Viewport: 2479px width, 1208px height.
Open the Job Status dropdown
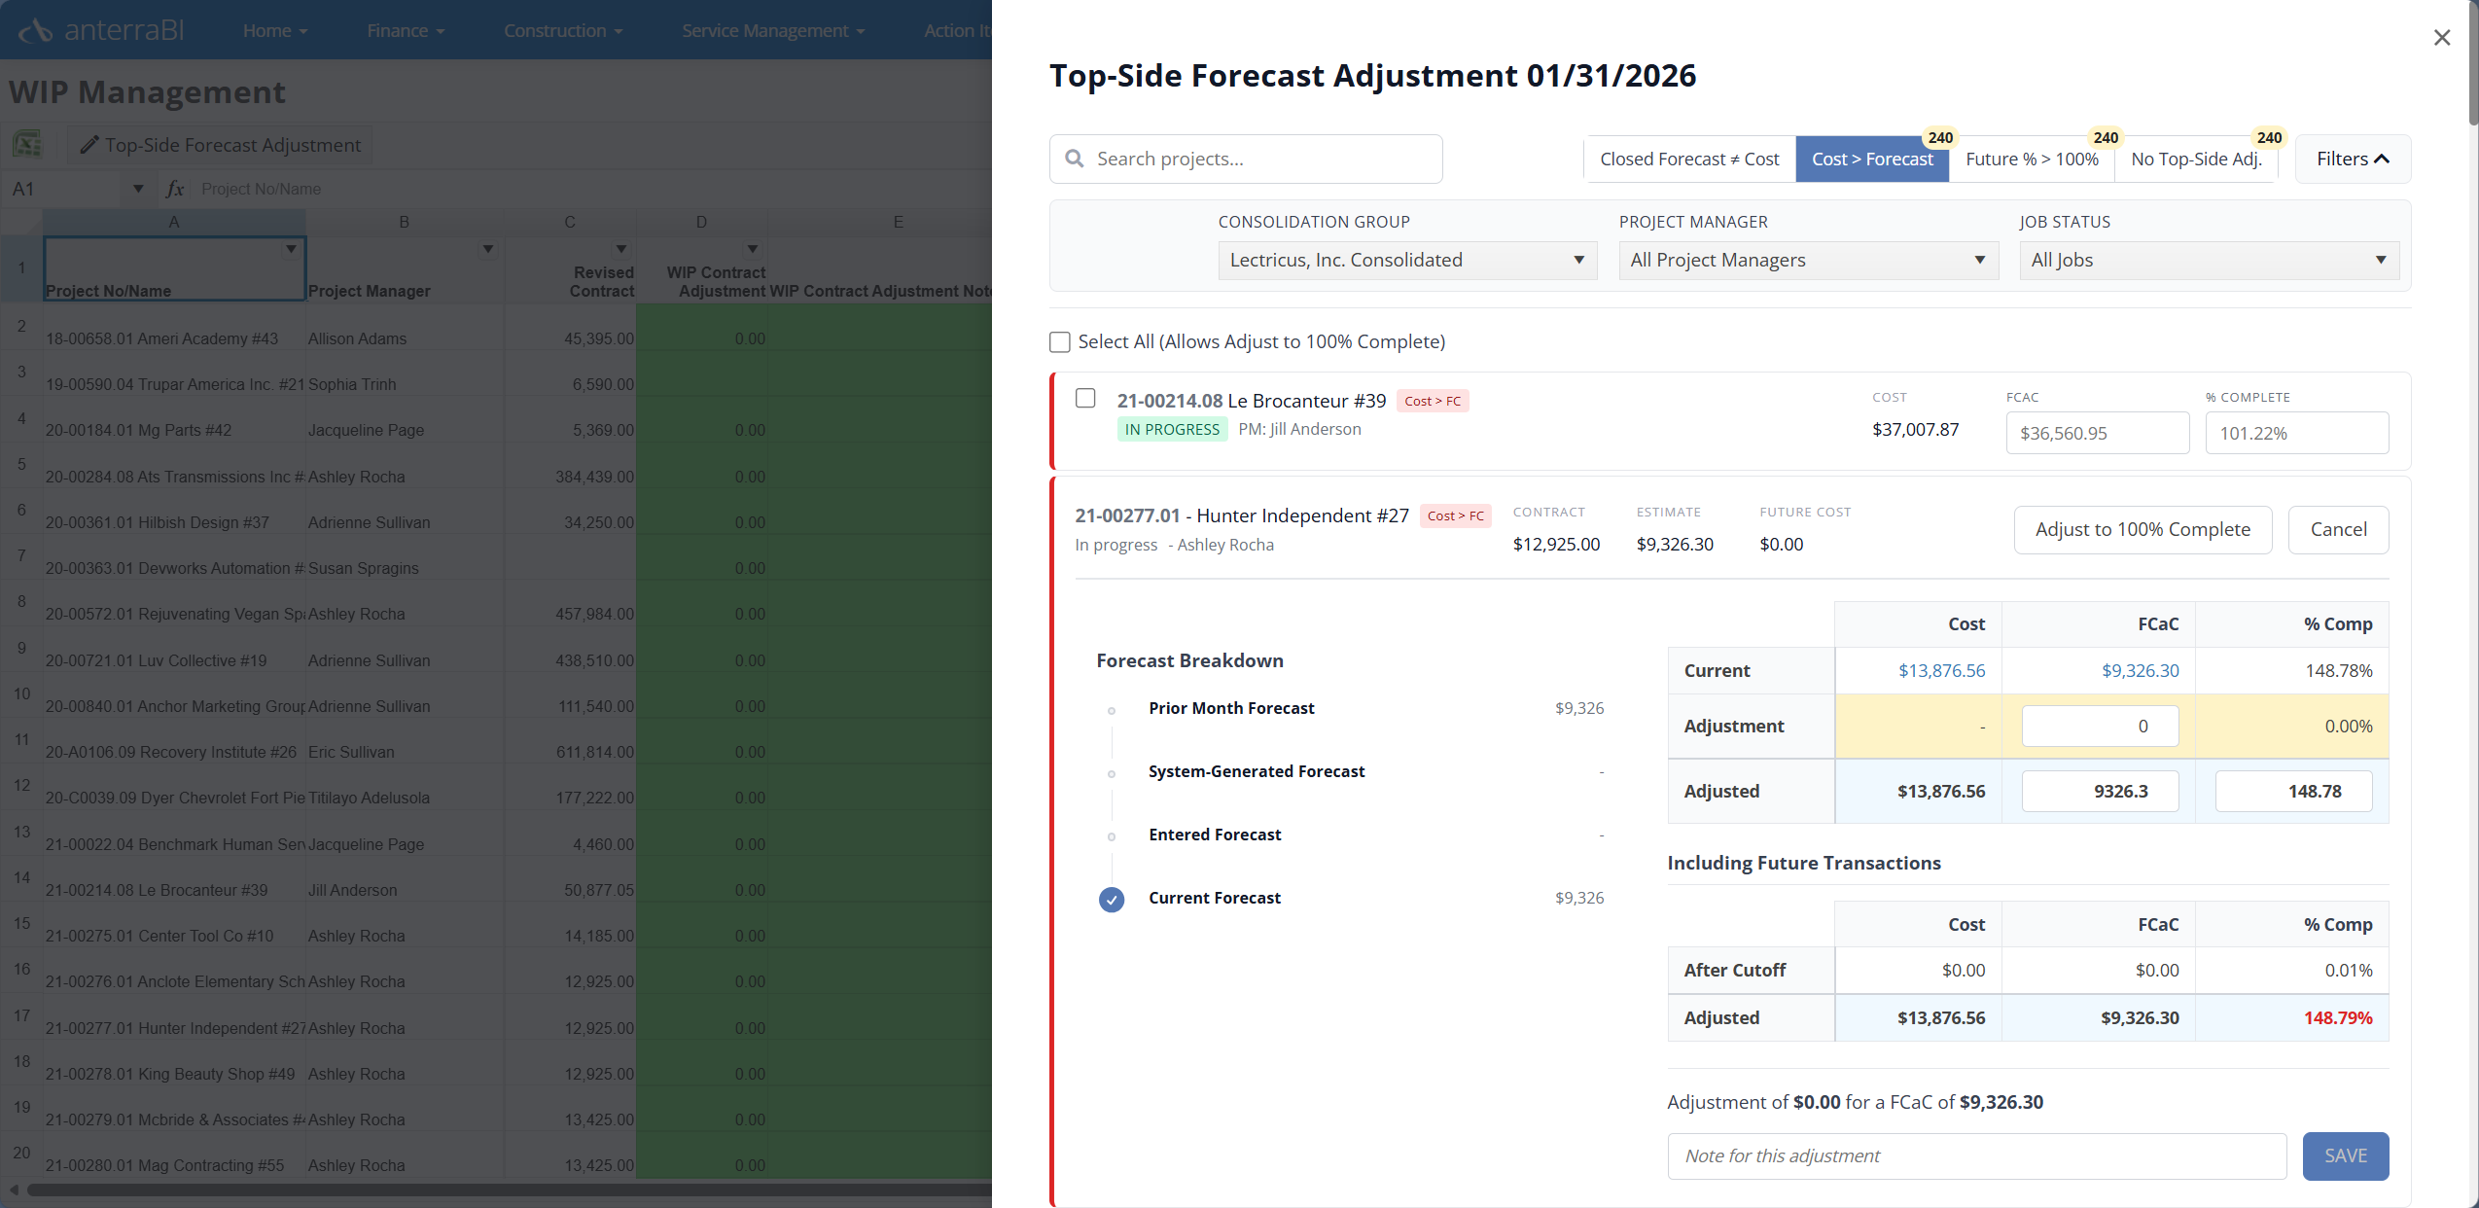[2208, 261]
